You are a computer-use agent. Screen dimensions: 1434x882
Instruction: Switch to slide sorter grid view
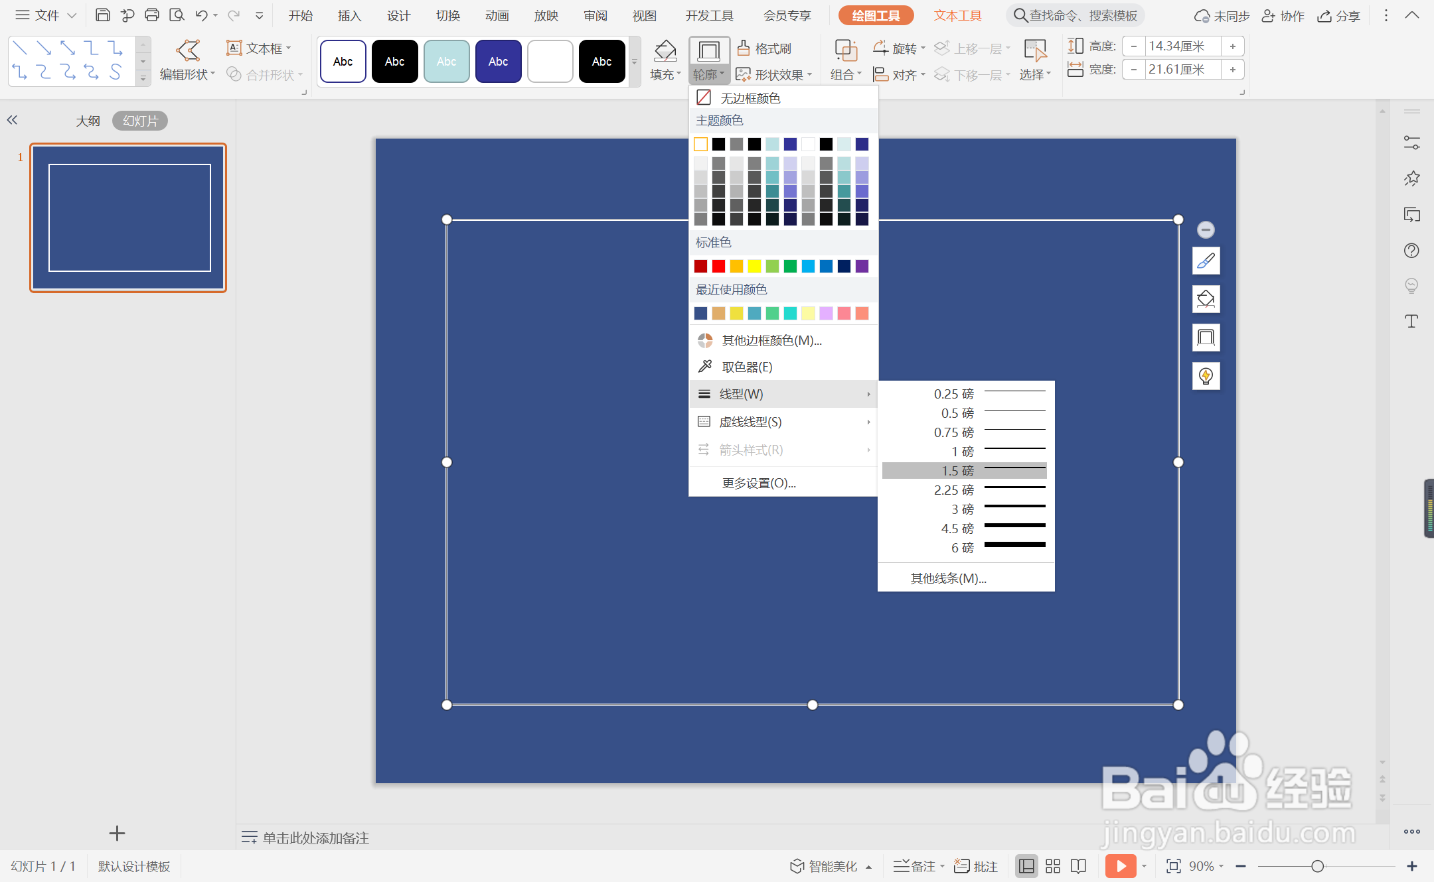[1053, 866]
